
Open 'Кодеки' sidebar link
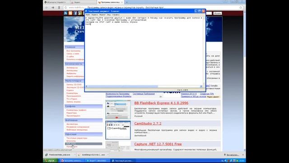70,90
